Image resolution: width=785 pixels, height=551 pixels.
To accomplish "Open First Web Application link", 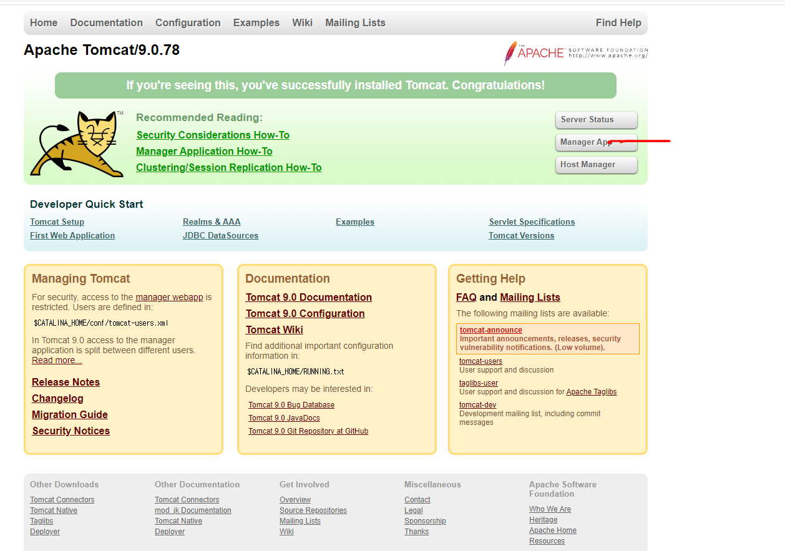I will pyautogui.click(x=72, y=235).
